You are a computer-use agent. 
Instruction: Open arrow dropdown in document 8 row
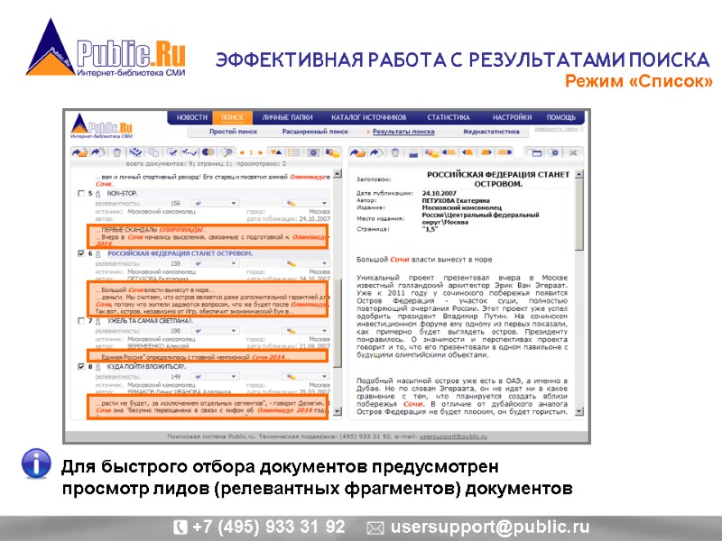(x=215, y=376)
